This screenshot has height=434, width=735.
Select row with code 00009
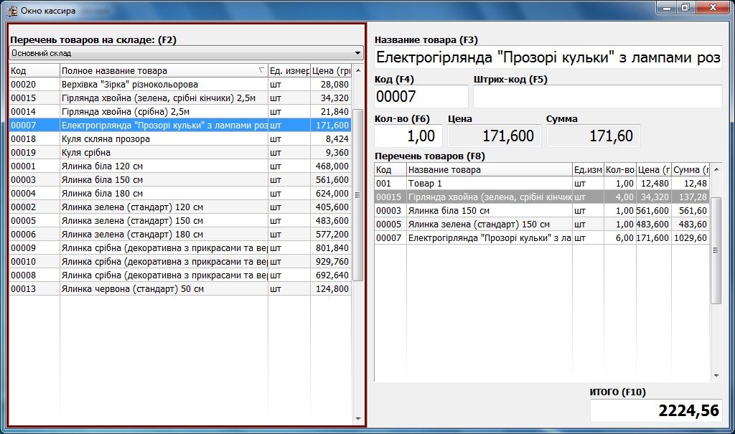180,247
